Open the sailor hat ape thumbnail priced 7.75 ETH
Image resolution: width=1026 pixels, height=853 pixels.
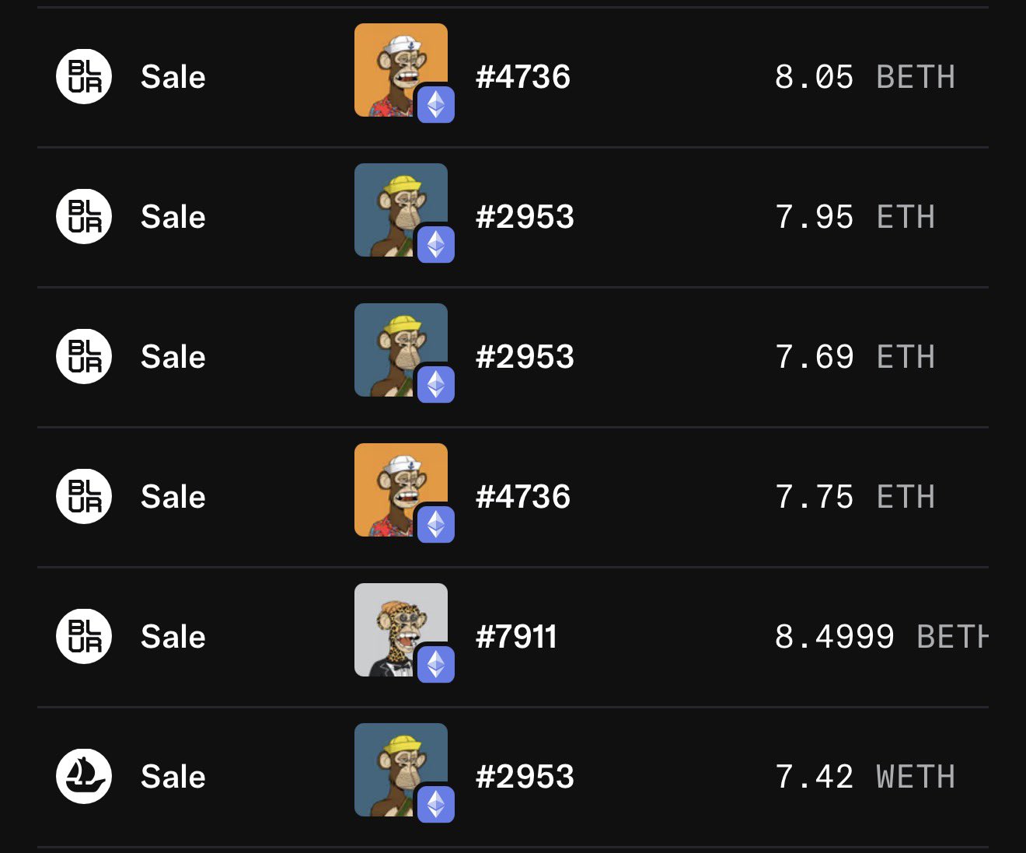pos(393,482)
